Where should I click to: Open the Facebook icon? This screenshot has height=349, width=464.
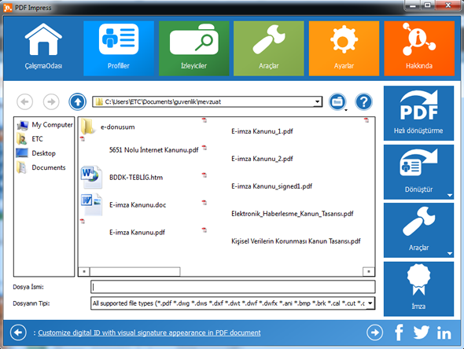pyautogui.click(x=399, y=332)
